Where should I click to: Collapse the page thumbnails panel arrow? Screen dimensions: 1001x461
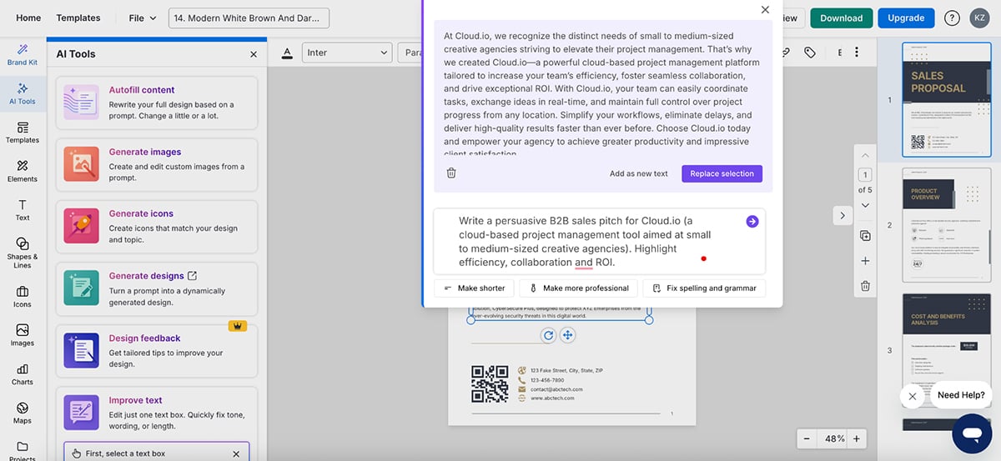coord(843,215)
